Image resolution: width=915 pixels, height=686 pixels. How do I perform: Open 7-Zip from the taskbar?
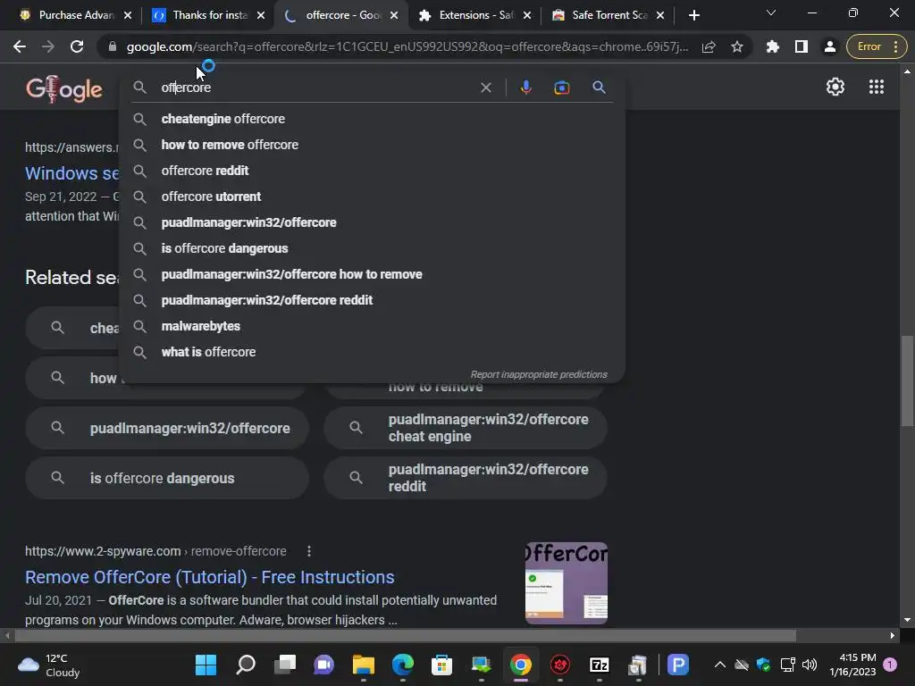pyautogui.click(x=600, y=665)
